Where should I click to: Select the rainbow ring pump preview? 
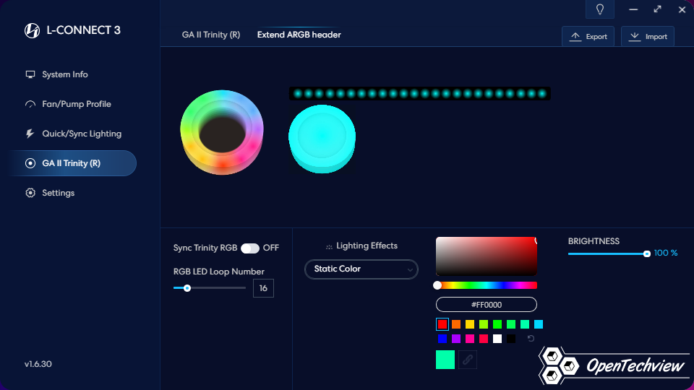pos(222,132)
